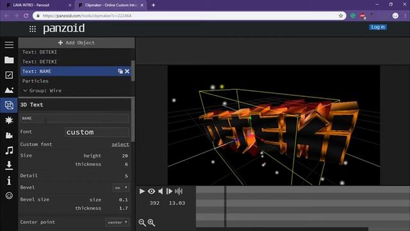The image size is (410, 231).
Task: Step to the next frame
Action: [x=169, y=191]
